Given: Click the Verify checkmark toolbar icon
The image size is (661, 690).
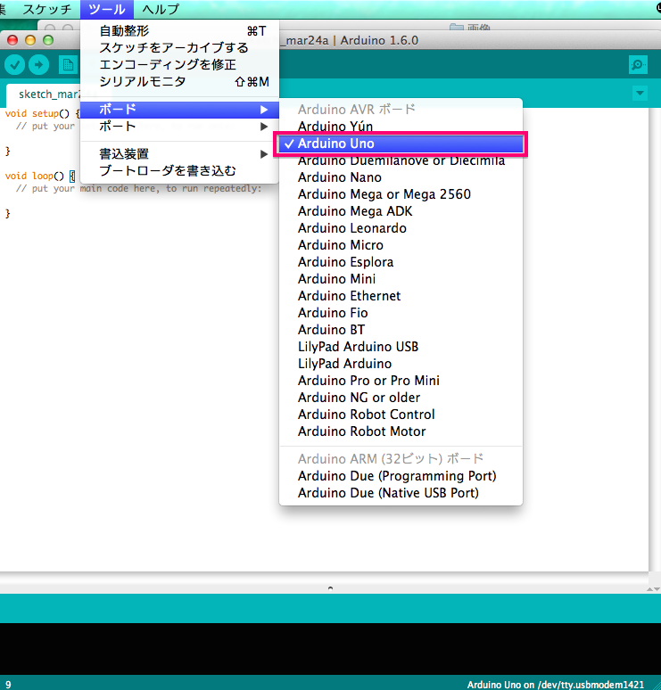Looking at the screenshot, I should [x=14, y=65].
